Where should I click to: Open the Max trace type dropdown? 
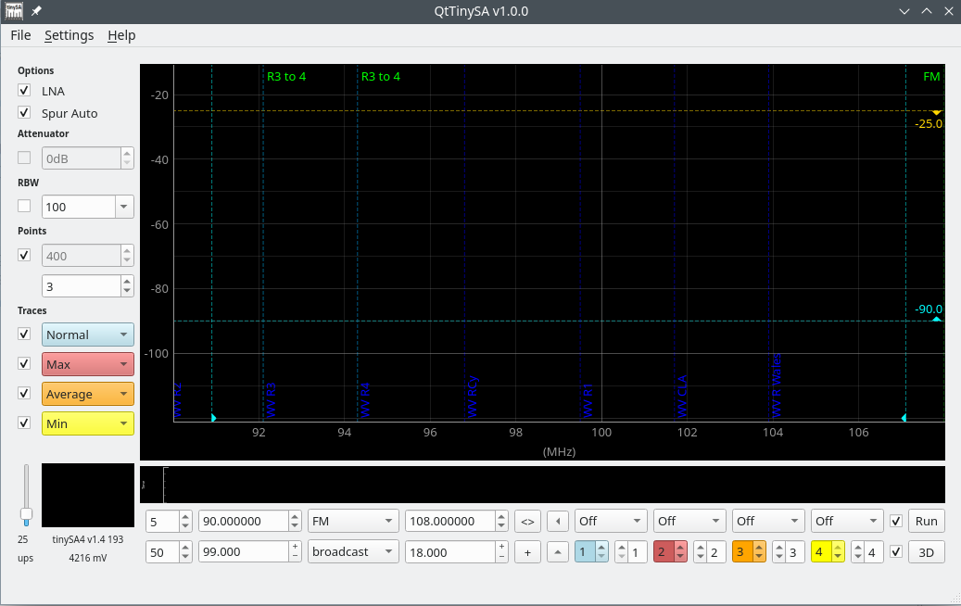tap(88, 364)
